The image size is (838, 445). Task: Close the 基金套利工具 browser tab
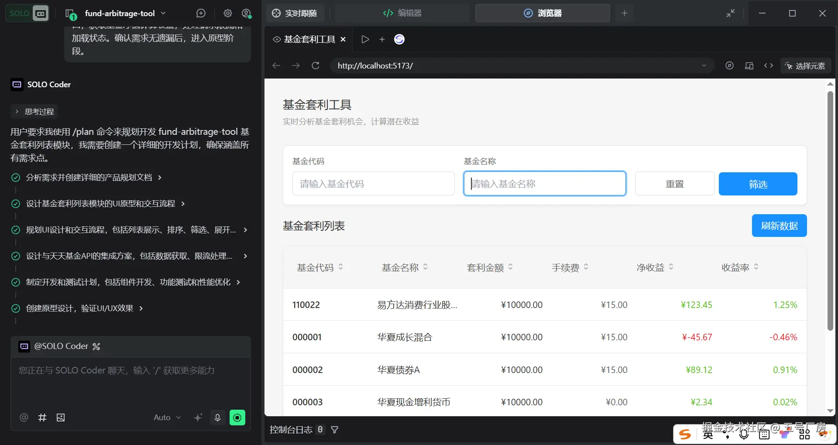pos(343,39)
